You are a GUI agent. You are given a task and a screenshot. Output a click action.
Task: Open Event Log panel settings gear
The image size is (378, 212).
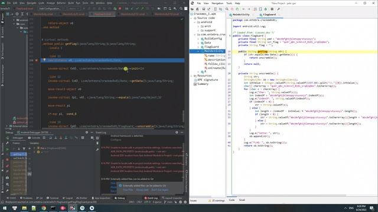coord(177,132)
